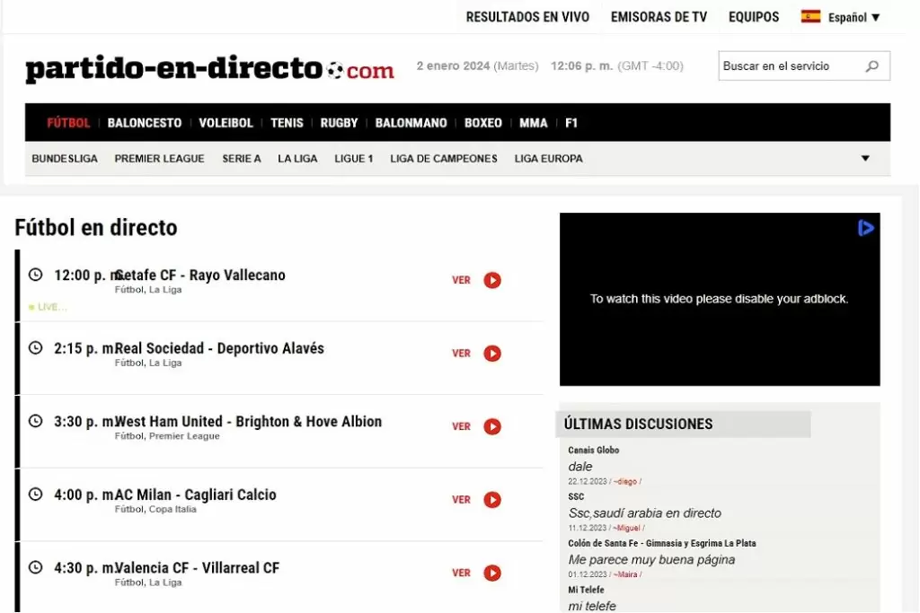920x613 pixels.
Task: Open the BOXEO section
Action: click(483, 123)
